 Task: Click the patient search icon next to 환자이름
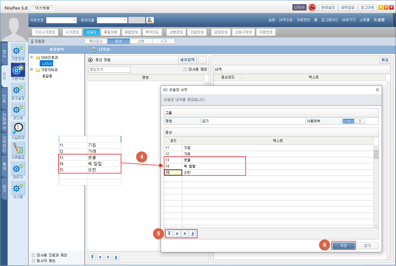pyautogui.click(x=150, y=20)
